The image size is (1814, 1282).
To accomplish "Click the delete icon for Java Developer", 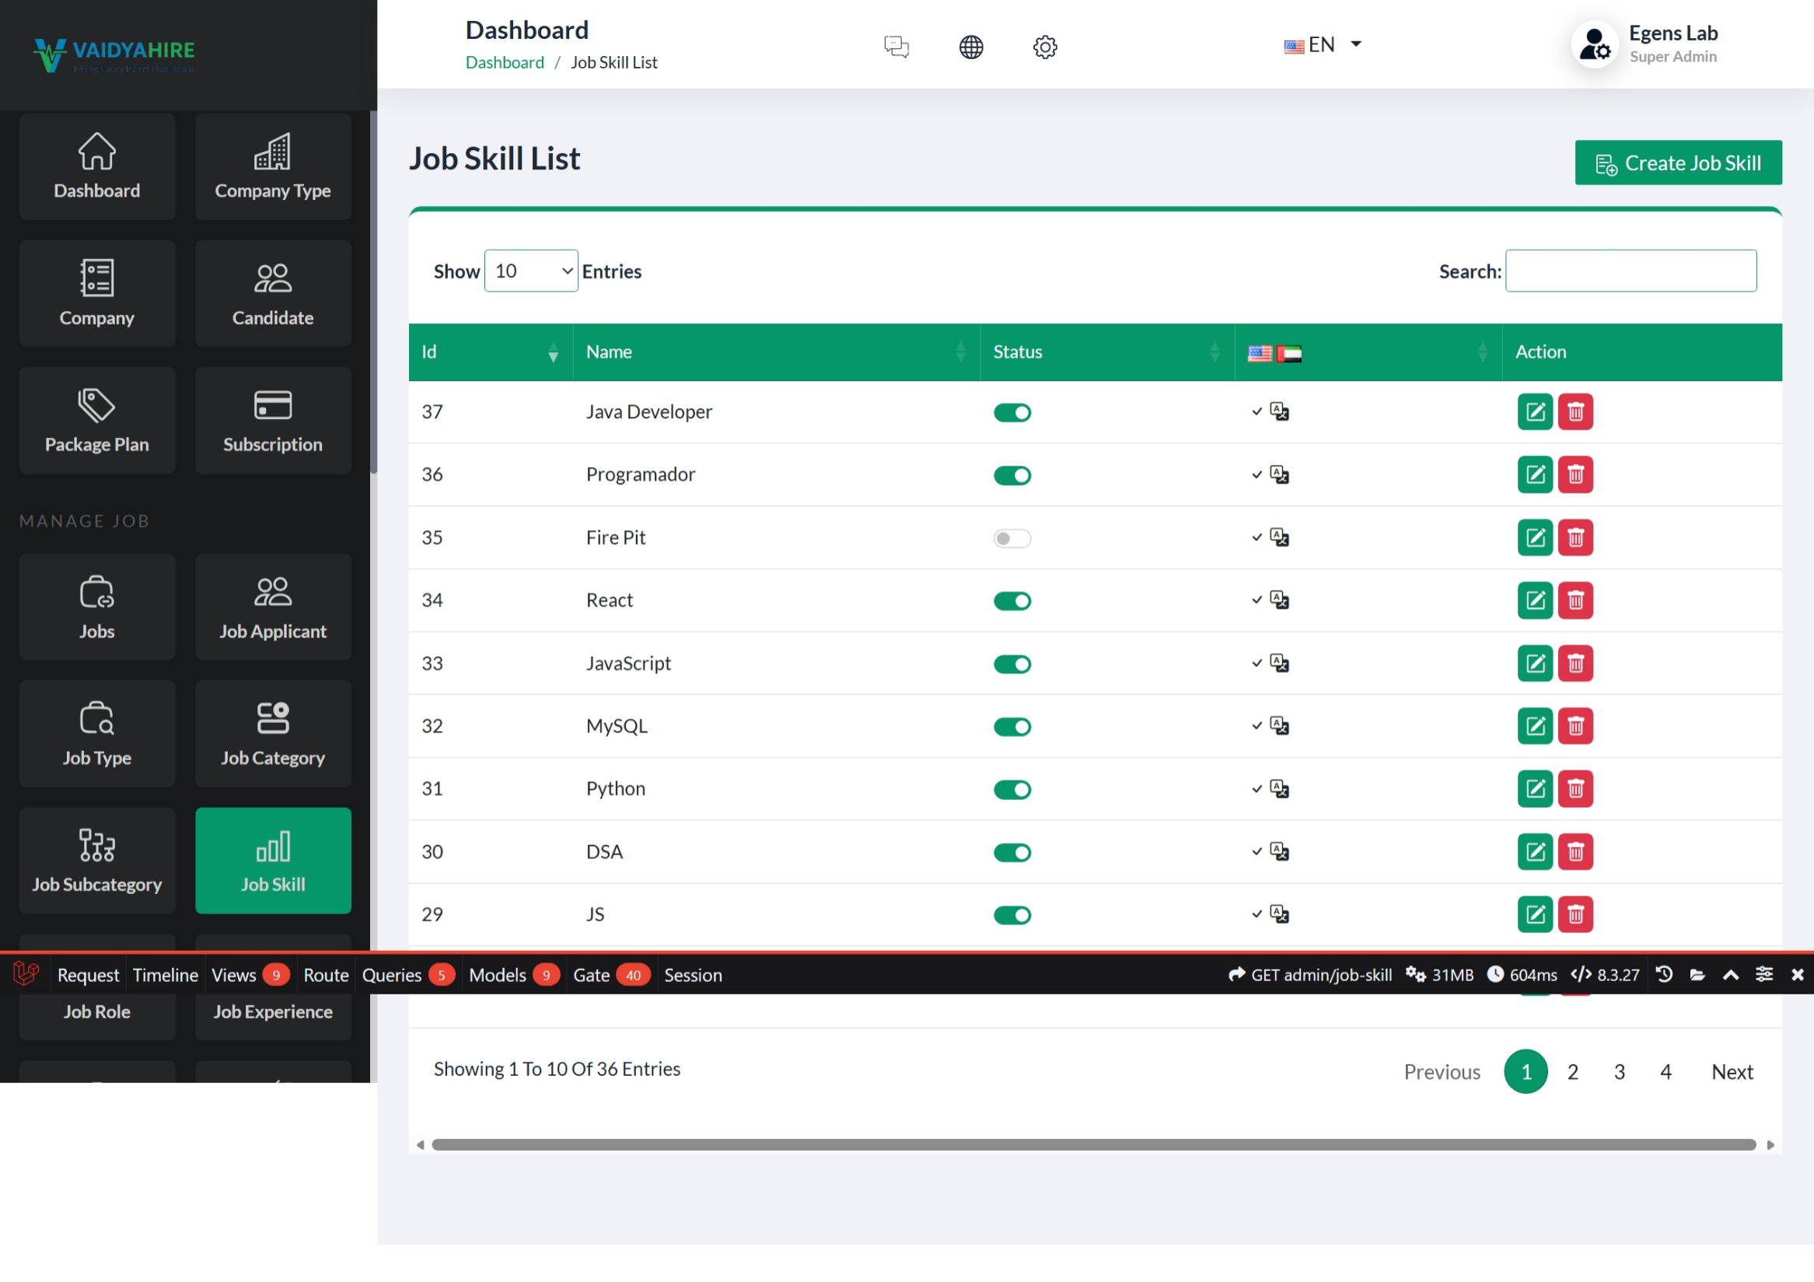I will pos(1575,411).
